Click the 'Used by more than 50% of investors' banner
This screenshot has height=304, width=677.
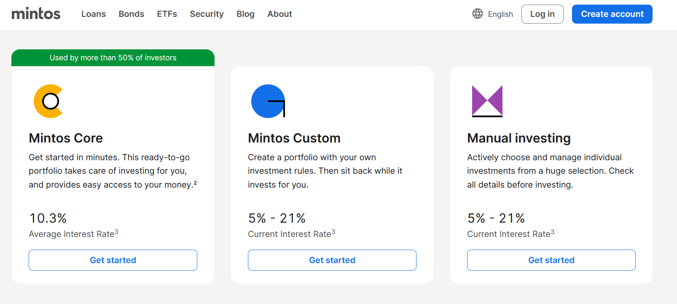(x=113, y=58)
